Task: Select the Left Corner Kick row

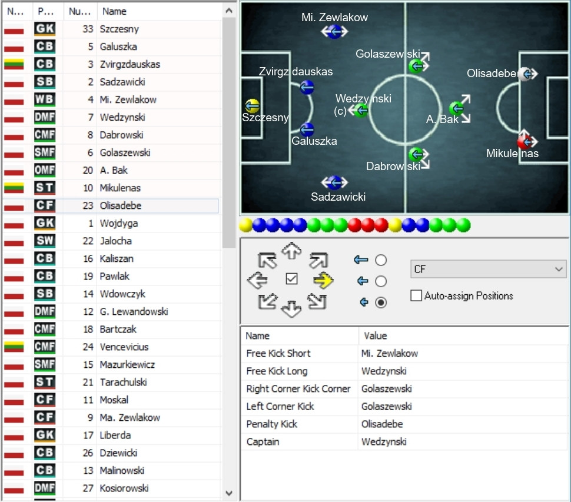Action: (404, 406)
